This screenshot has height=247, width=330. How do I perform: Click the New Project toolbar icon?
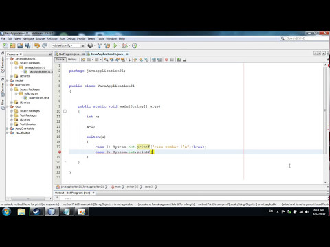[x=12, y=45]
